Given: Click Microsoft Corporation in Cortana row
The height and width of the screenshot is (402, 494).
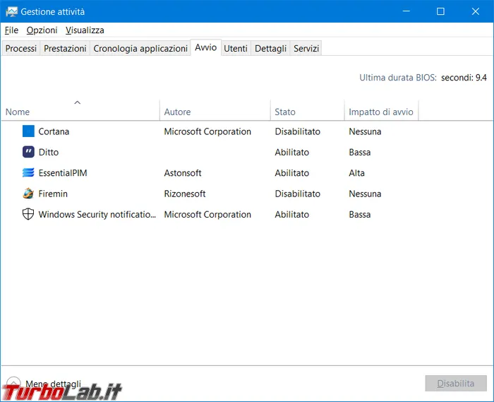Looking at the screenshot, I should coord(207,131).
